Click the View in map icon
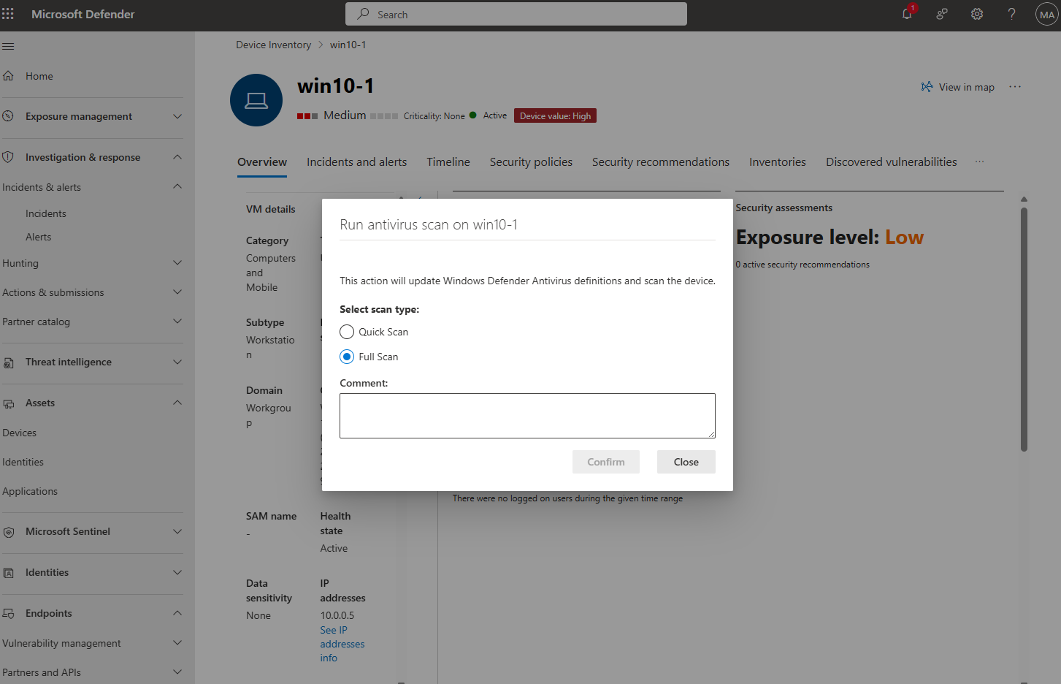Viewport: 1061px width, 684px height. pos(927,87)
